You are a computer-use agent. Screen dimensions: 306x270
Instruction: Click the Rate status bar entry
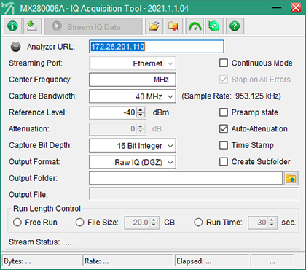click(x=128, y=261)
